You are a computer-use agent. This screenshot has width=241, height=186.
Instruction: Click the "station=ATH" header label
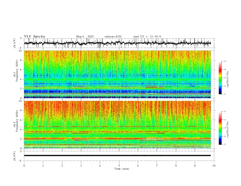(113, 36)
